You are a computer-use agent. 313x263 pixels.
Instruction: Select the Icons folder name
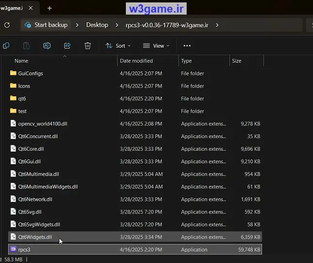pos(24,86)
